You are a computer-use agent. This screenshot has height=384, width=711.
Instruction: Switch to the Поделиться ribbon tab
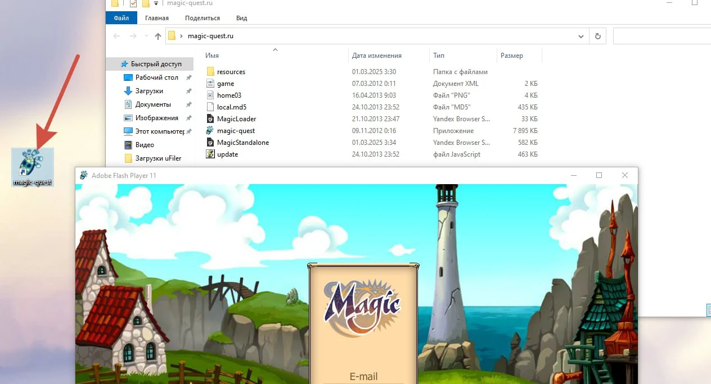coord(202,18)
